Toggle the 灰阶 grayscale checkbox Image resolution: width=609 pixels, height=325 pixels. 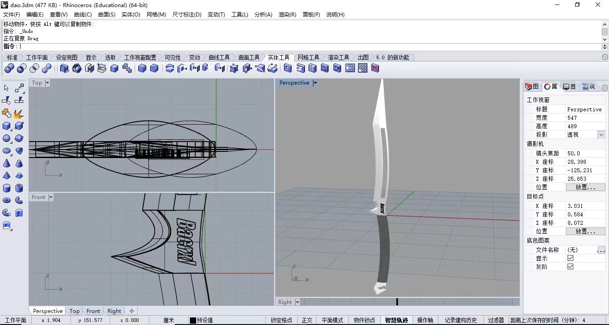tap(570, 267)
